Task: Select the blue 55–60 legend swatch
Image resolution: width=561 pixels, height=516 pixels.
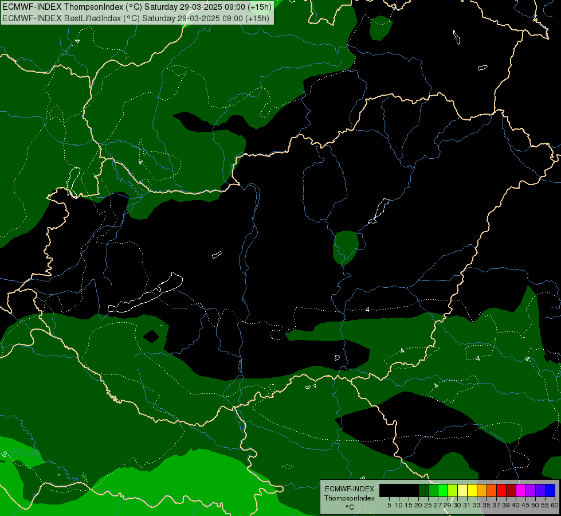Action: 550,490
